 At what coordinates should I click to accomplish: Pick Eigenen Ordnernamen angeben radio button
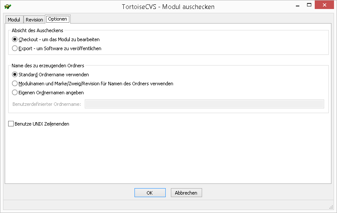(15, 93)
